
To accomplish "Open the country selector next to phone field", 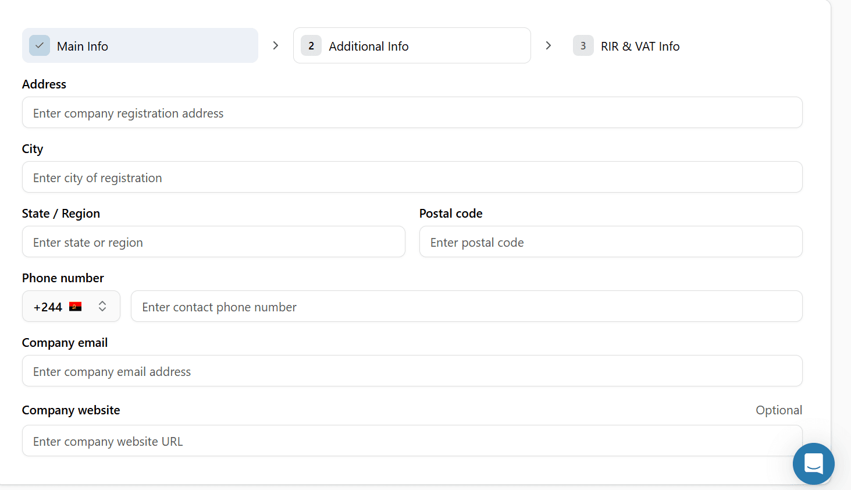I will [71, 306].
